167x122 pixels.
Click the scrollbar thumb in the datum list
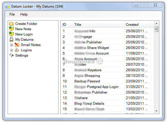point(156,29)
